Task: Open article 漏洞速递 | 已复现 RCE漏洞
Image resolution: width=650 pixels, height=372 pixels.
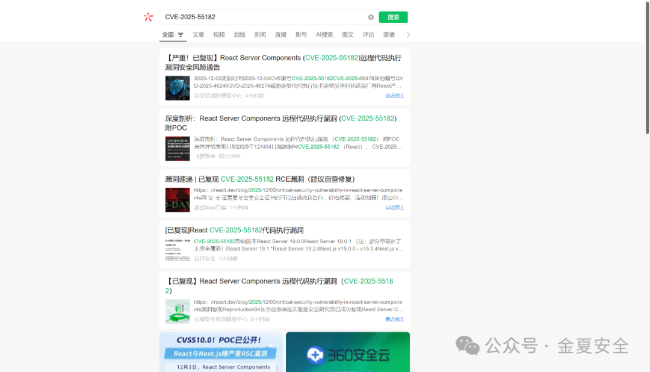Action: coord(260,179)
